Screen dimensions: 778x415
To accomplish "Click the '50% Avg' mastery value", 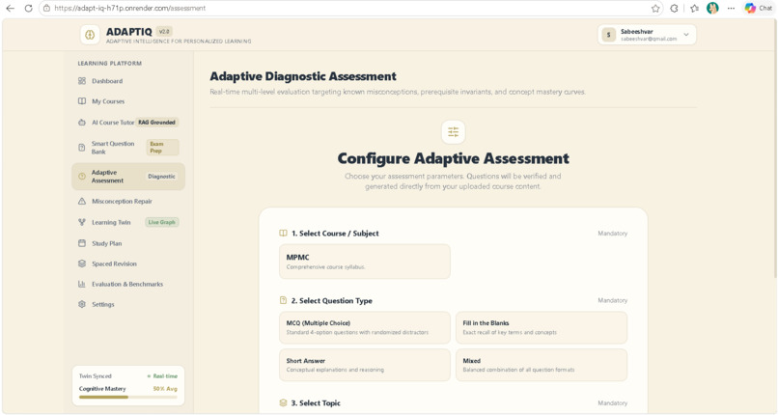I will (165, 389).
